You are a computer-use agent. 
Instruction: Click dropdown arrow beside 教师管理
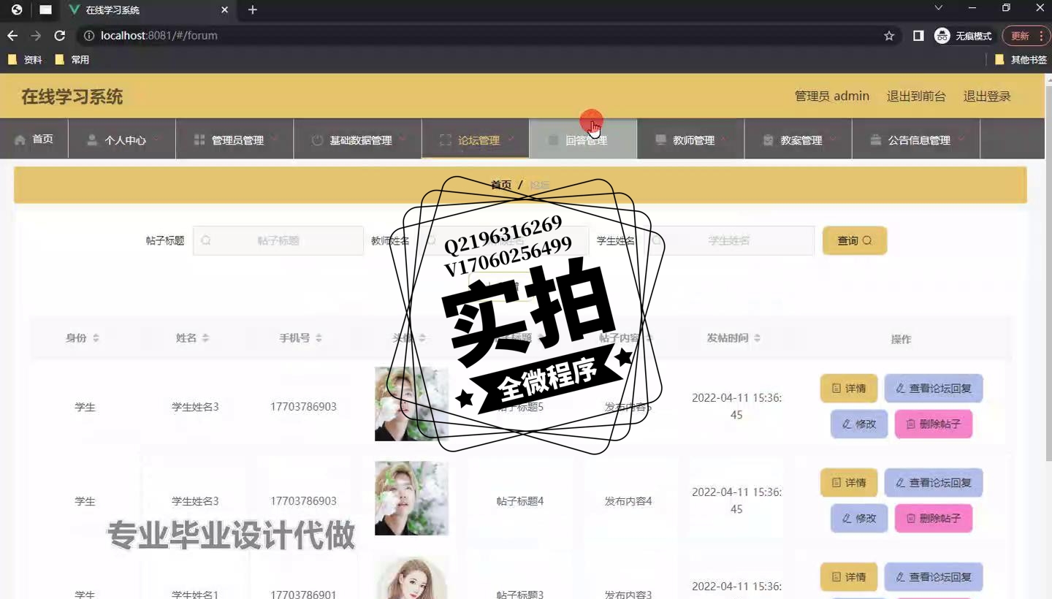point(725,137)
